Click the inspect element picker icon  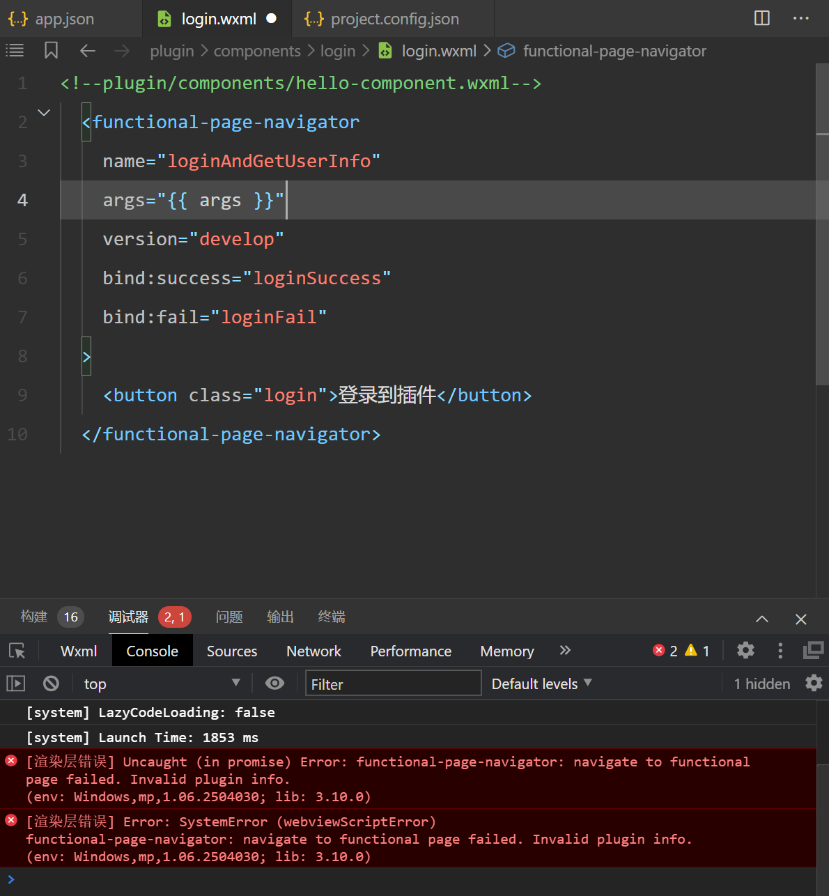(x=17, y=651)
